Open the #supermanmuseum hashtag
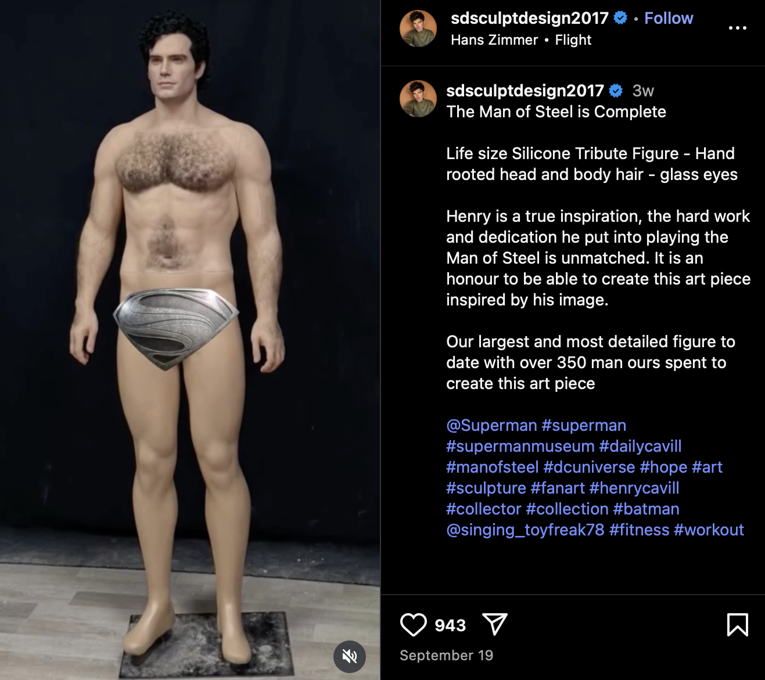Image resolution: width=765 pixels, height=680 pixels. (520, 447)
